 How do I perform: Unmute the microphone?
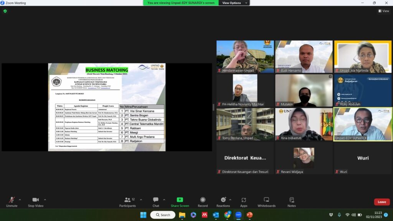pyautogui.click(x=12, y=202)
